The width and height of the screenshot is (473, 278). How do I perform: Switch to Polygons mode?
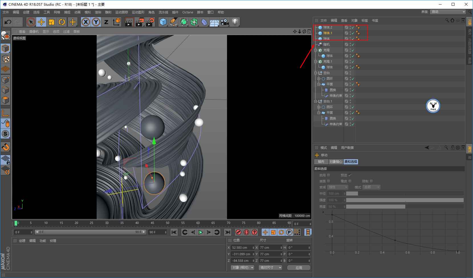coord(5,100)
